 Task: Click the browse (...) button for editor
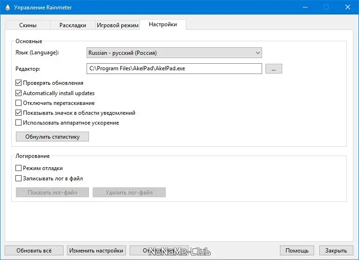(x=273, y=69)
